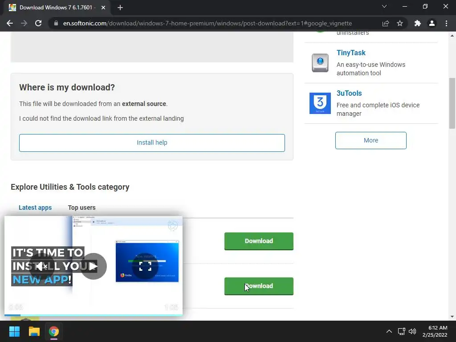Play the floating video ad
The width and height of the screenshot is (456, 342).
tap(94, 266)
